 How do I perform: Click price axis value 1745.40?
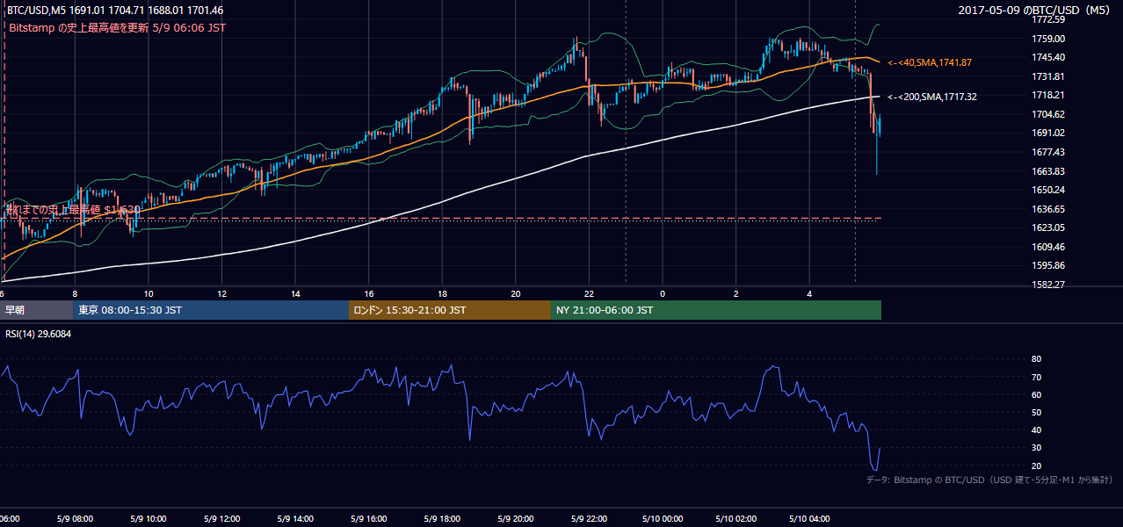coord(1047,57)
